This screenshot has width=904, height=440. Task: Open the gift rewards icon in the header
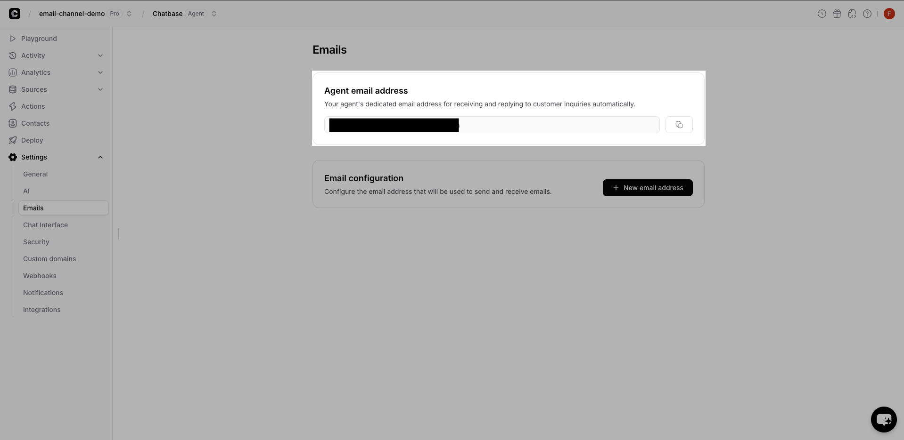(x=837, y=14)
